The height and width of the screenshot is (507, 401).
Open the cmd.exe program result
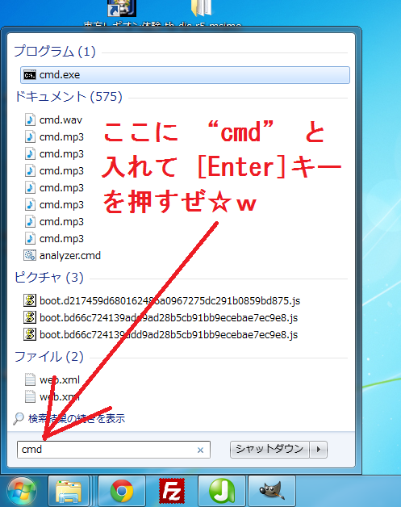185,75
